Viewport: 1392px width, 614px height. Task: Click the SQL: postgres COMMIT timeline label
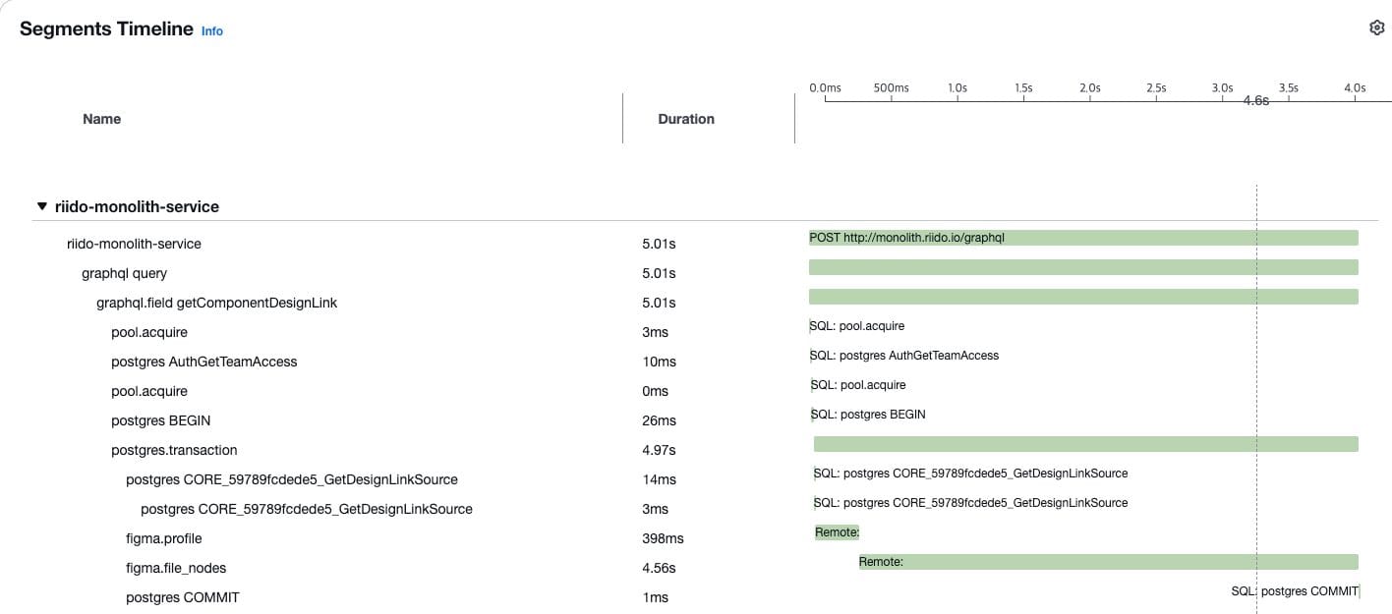click(x=1295, y=591)
